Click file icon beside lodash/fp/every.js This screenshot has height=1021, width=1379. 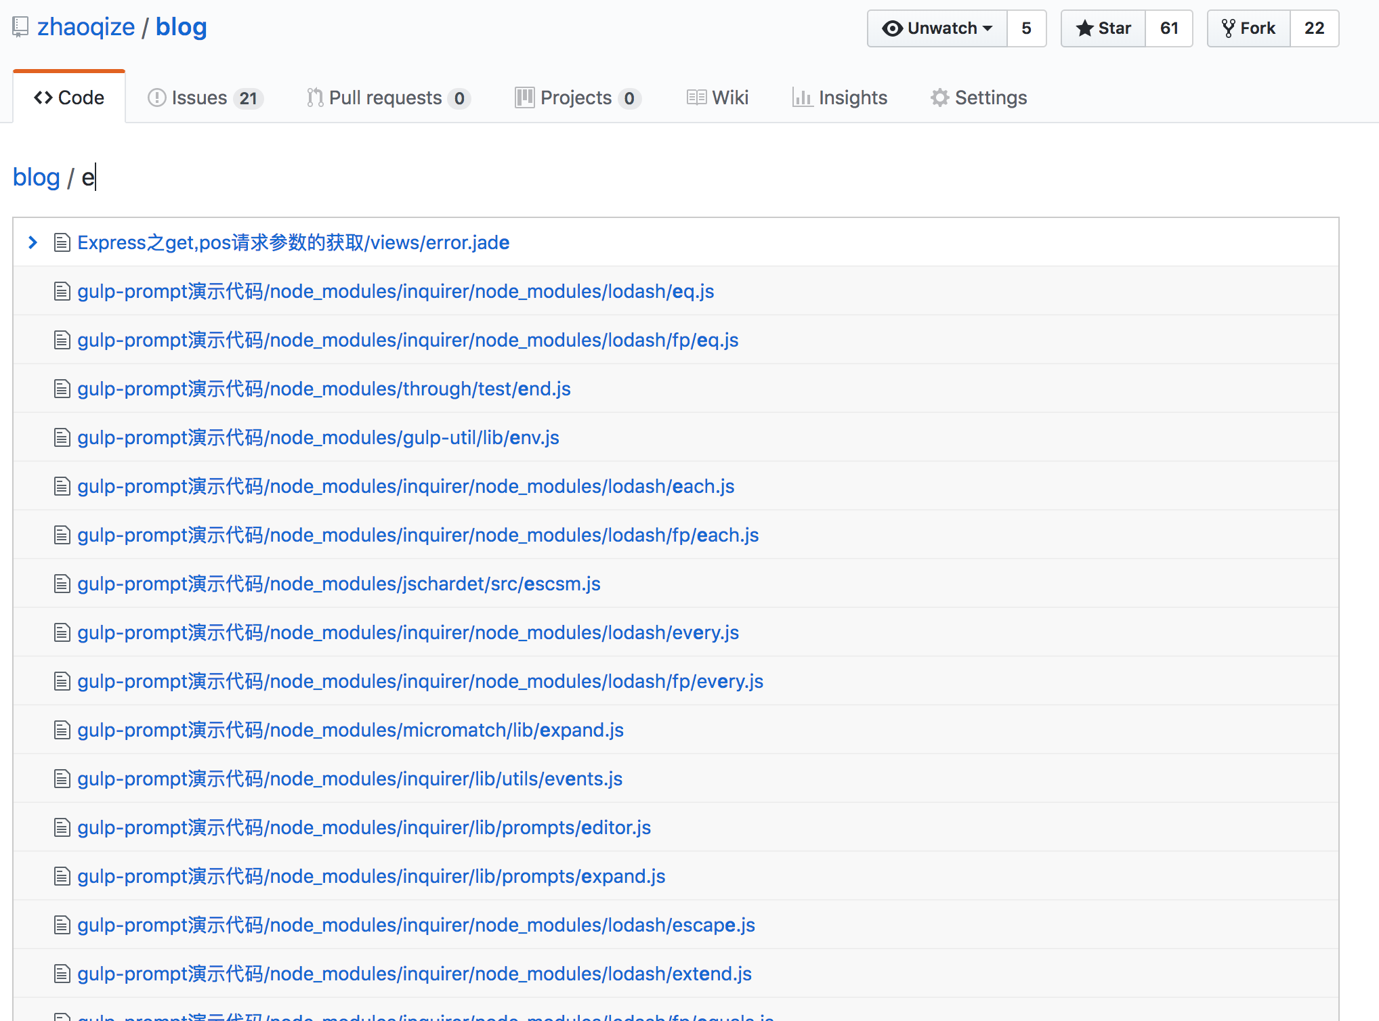[x=62, y=681]
